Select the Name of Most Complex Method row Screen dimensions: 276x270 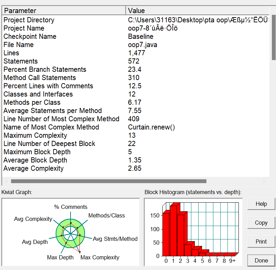(51, 127)
